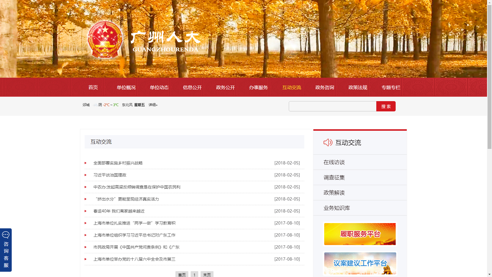Click the 东北风 wind text
The width and height of the screenshot is (492, 277).
point(127,105)
